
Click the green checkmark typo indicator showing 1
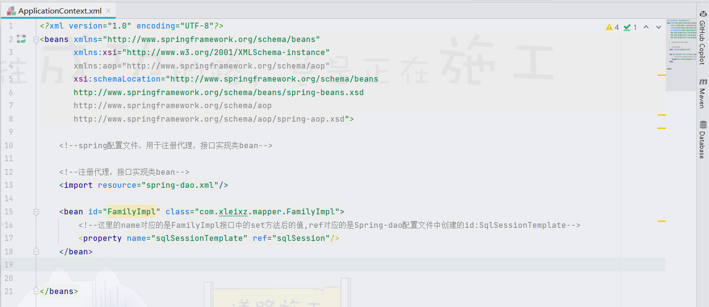pyautogui.click(x=627, y=28)
